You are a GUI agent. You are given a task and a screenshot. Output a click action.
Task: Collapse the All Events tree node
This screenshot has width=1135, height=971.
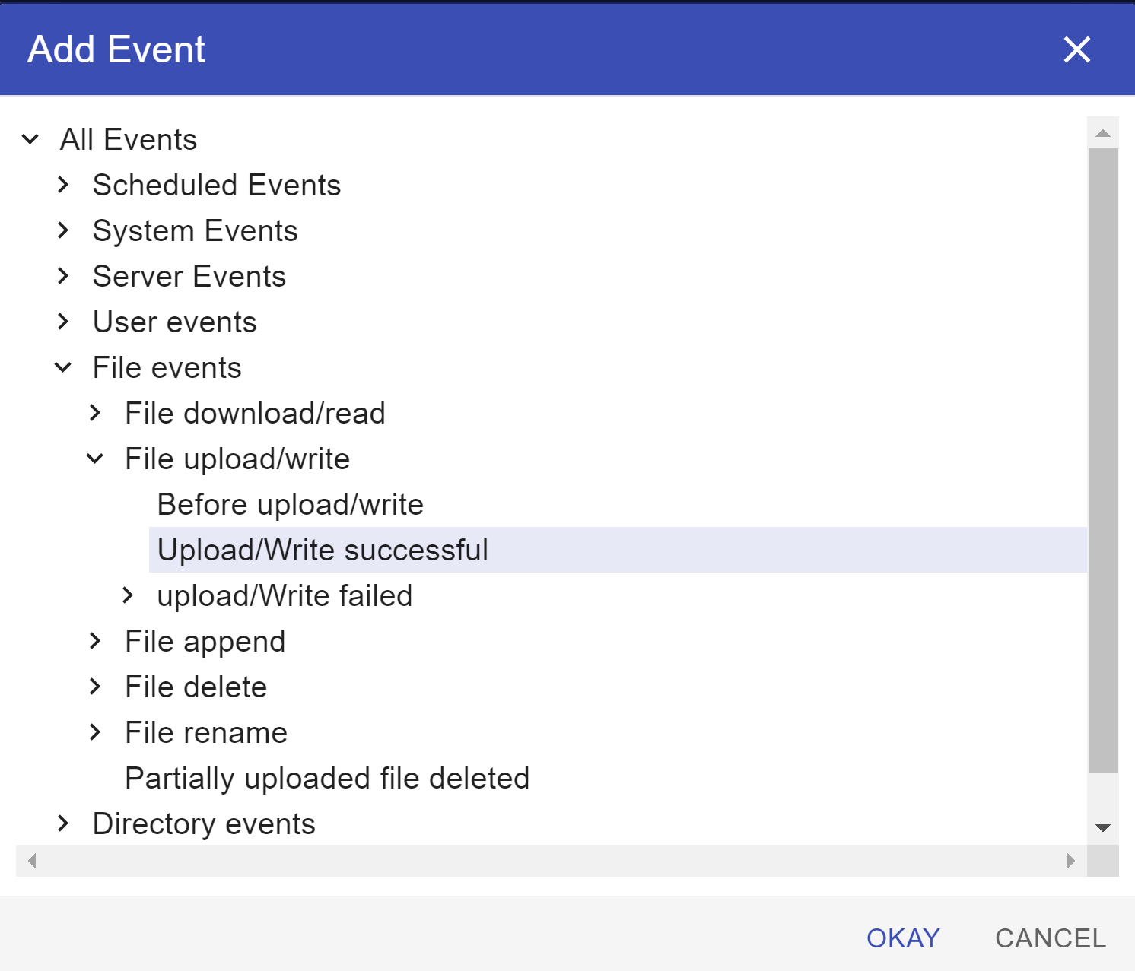(30, 140)
